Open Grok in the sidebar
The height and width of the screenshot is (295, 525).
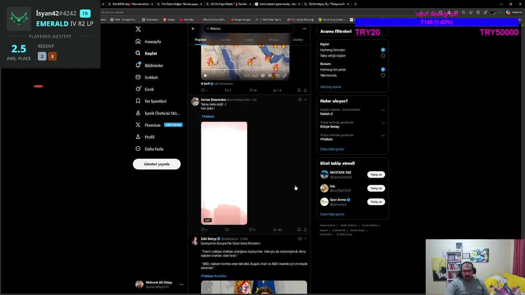point(145,89)
